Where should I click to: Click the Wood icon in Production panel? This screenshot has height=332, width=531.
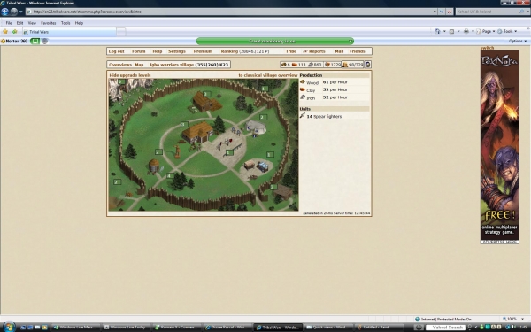point(303,82)
